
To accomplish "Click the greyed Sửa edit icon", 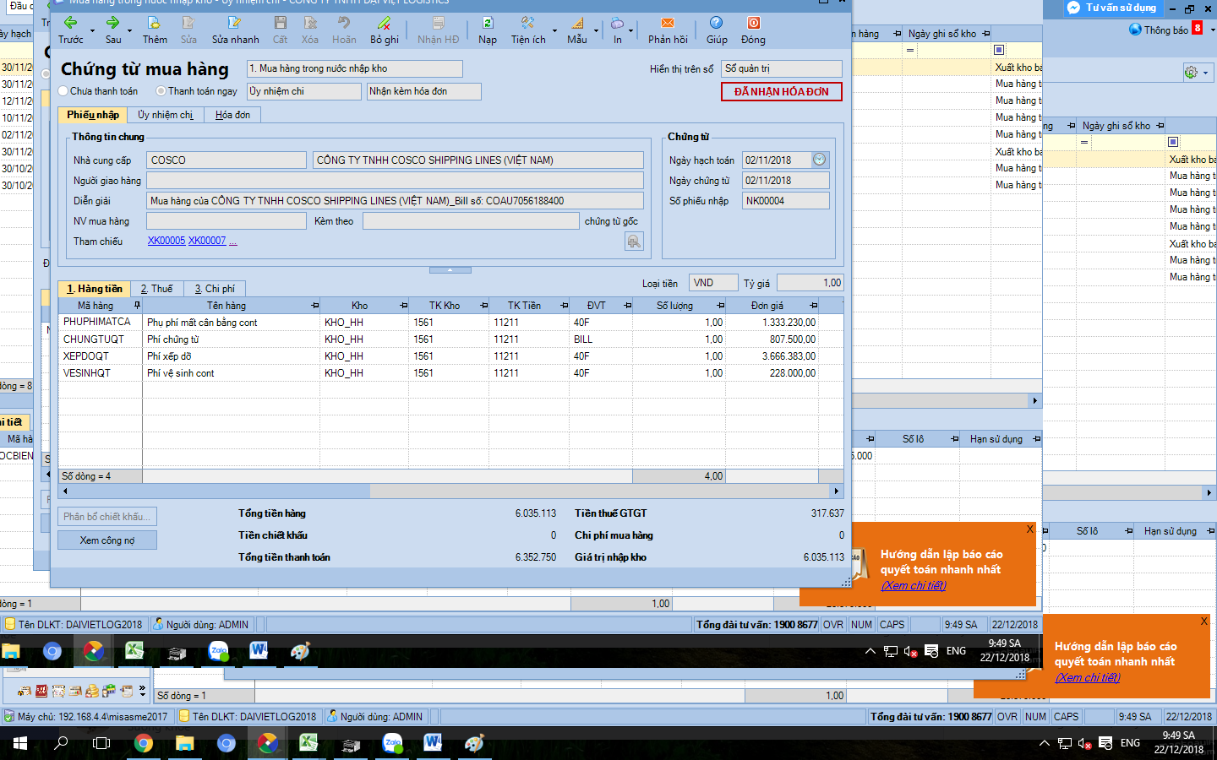I will pos(188,30).
